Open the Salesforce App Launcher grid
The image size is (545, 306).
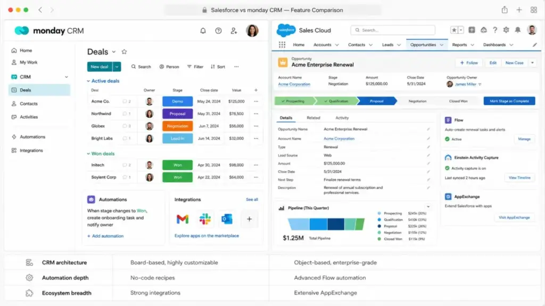[x=282, y=45]
